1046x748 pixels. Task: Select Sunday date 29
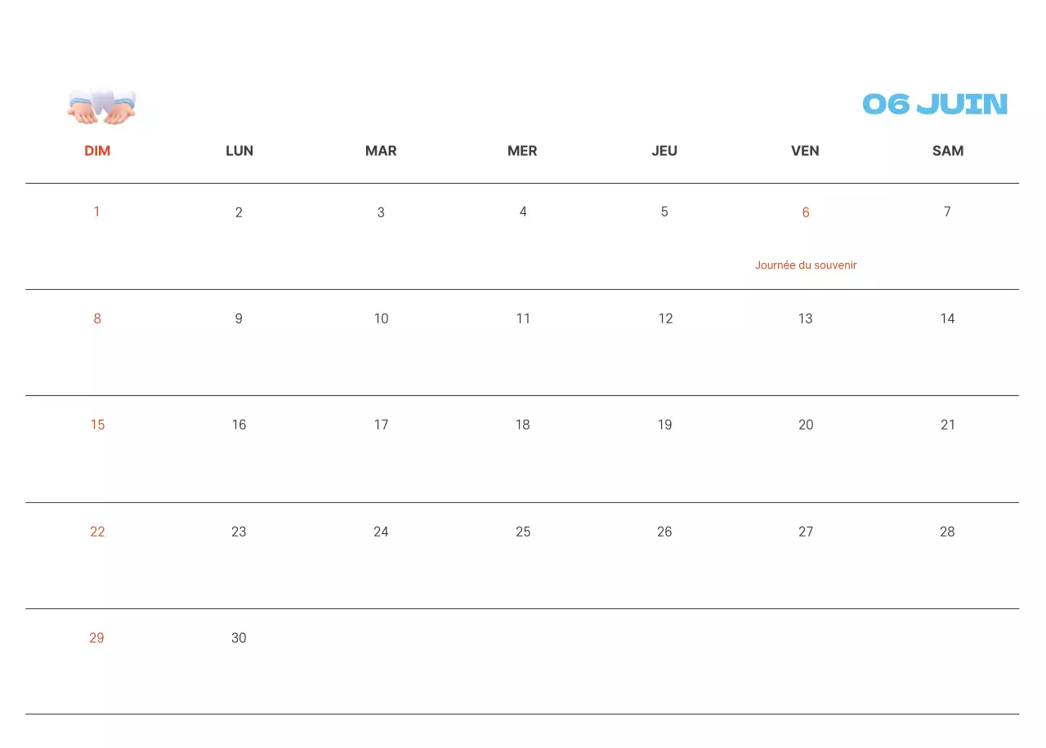(x=96, y=639)
